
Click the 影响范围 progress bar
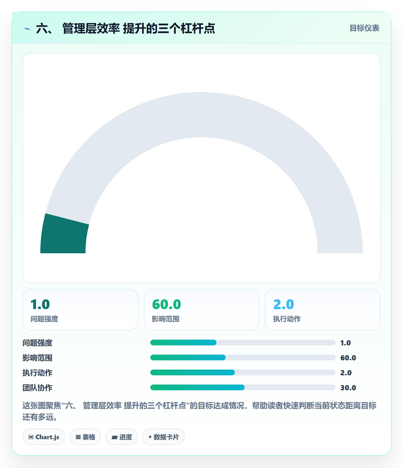pyautogui.click(x=243, y=357)
